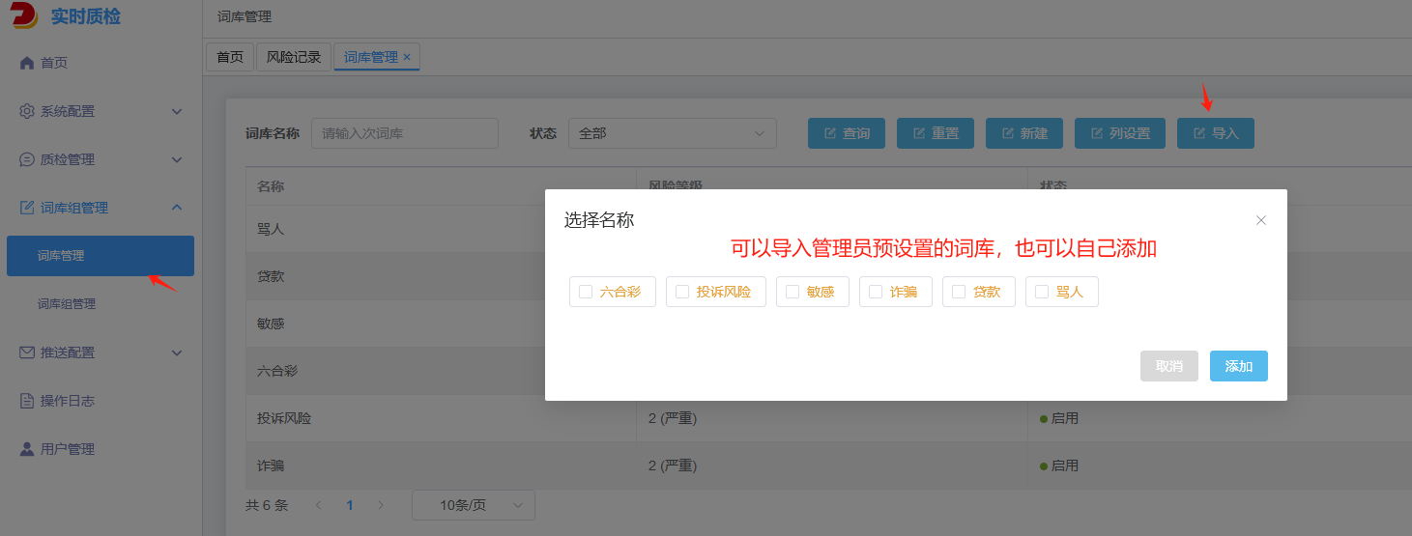Click the home icon in sidebar

[27, 63]
